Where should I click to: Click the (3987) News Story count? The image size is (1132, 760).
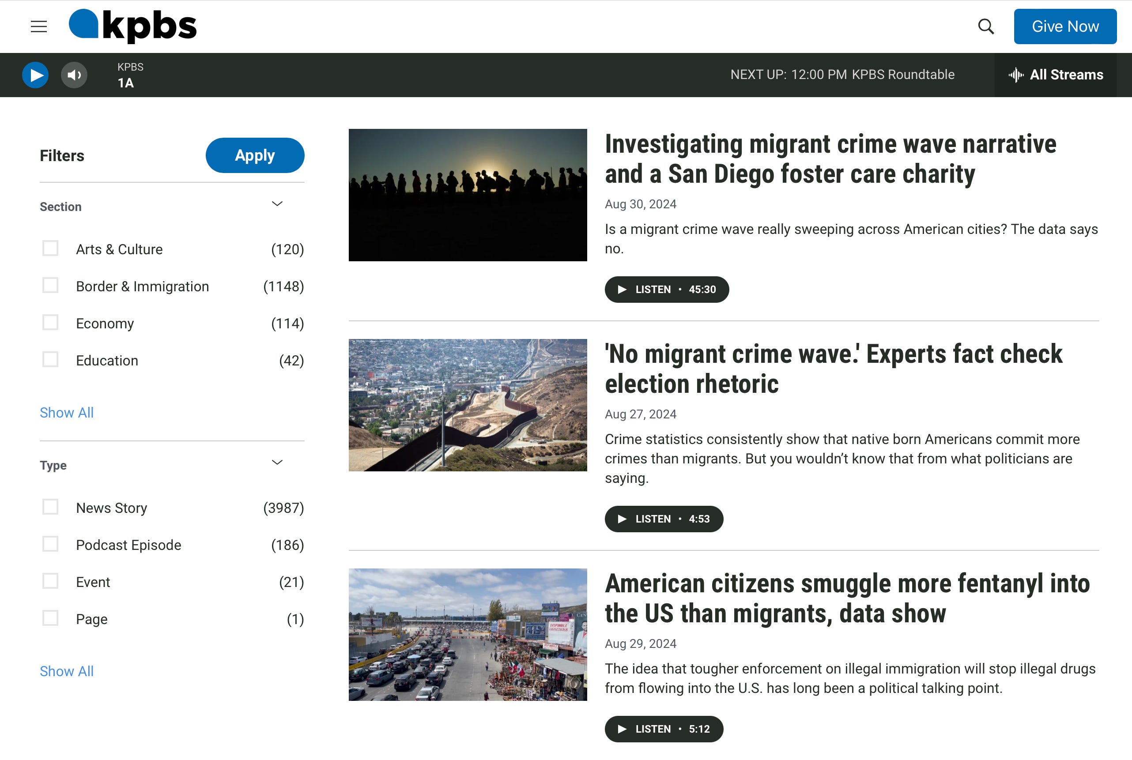click(283, 508)
